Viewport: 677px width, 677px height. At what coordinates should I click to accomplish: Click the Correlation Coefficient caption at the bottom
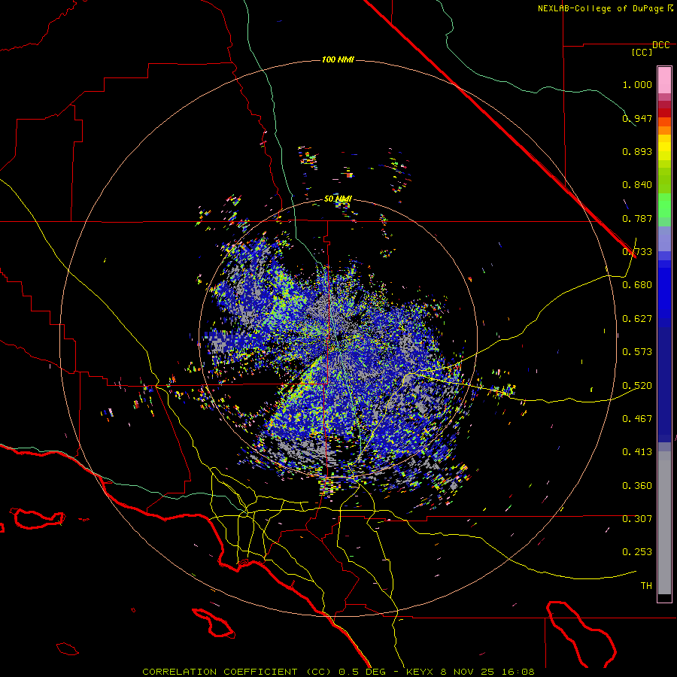coord(338,672)
